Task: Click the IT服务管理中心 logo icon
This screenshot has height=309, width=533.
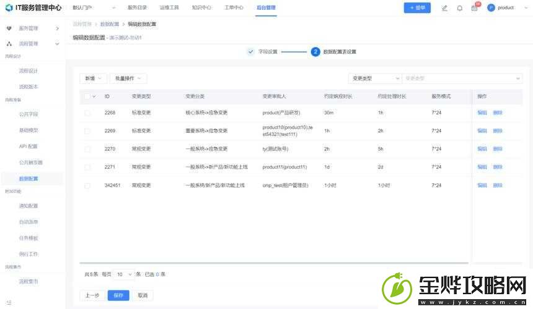Action: [9, 7]
